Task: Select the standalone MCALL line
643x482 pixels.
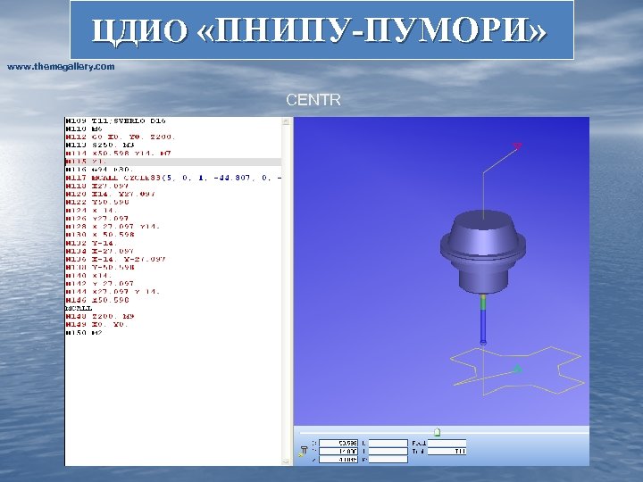Action: (79, 308)
